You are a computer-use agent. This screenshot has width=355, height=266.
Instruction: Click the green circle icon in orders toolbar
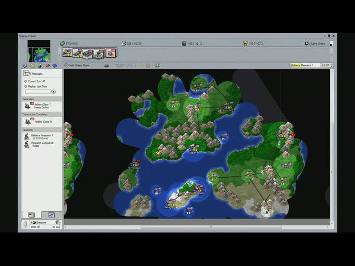point(141,66)
